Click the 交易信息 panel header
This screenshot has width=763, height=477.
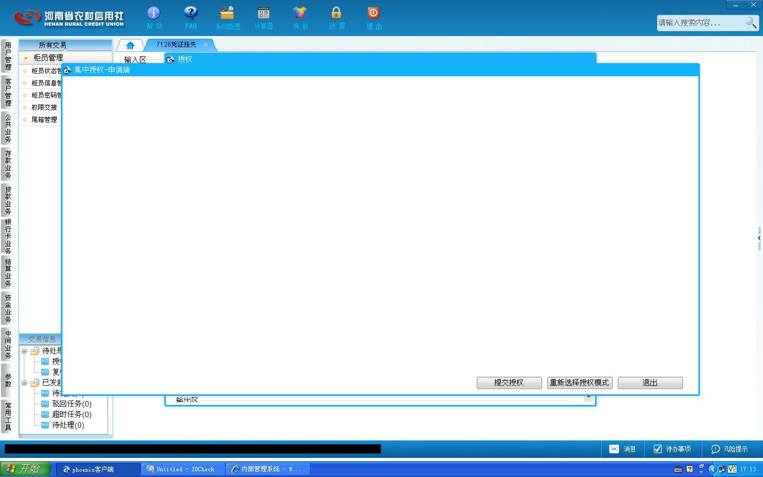pos(41,339)
